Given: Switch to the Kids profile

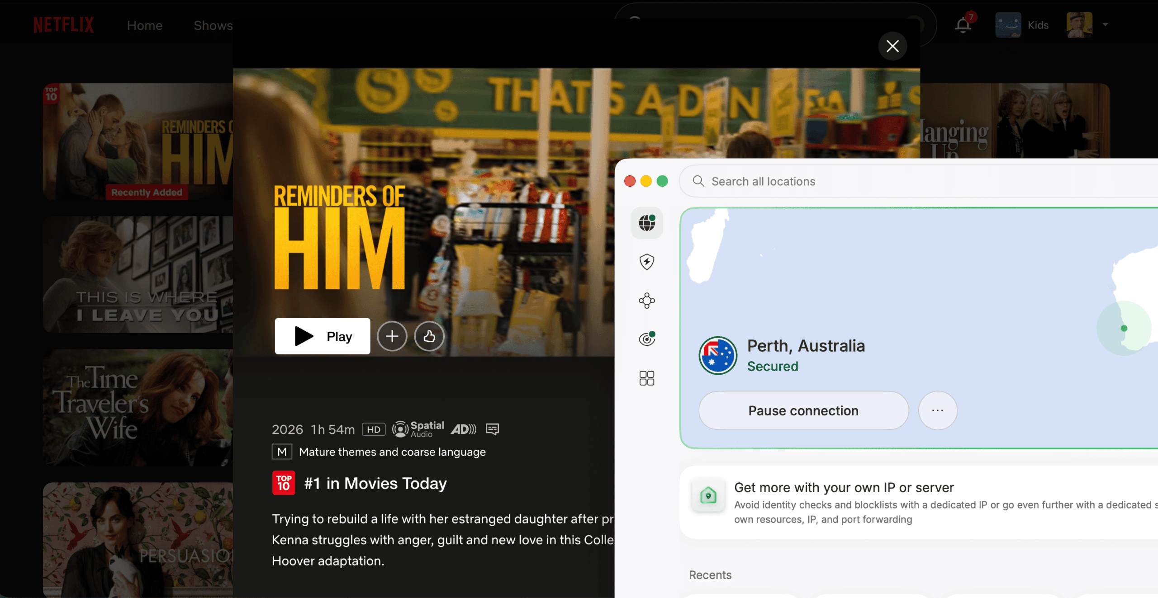Looking at the screenshot, I should click(x=1022, y=25).
